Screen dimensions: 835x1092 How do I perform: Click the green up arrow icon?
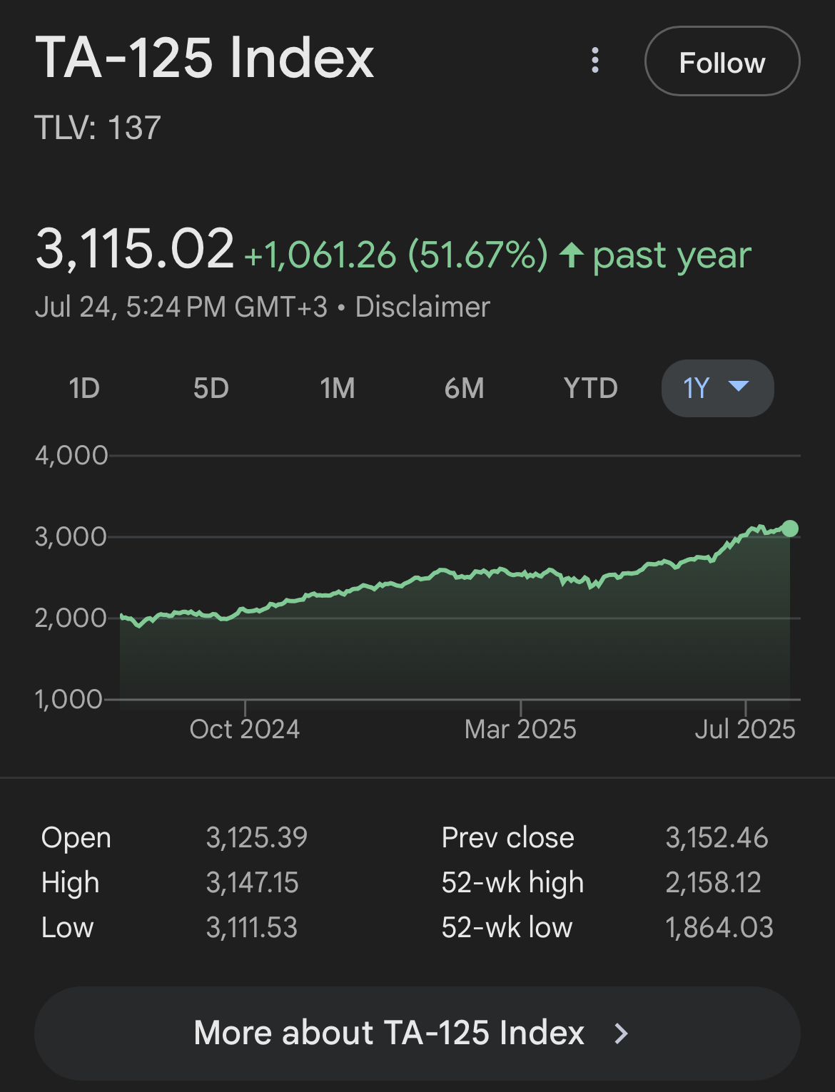[571, 255]
